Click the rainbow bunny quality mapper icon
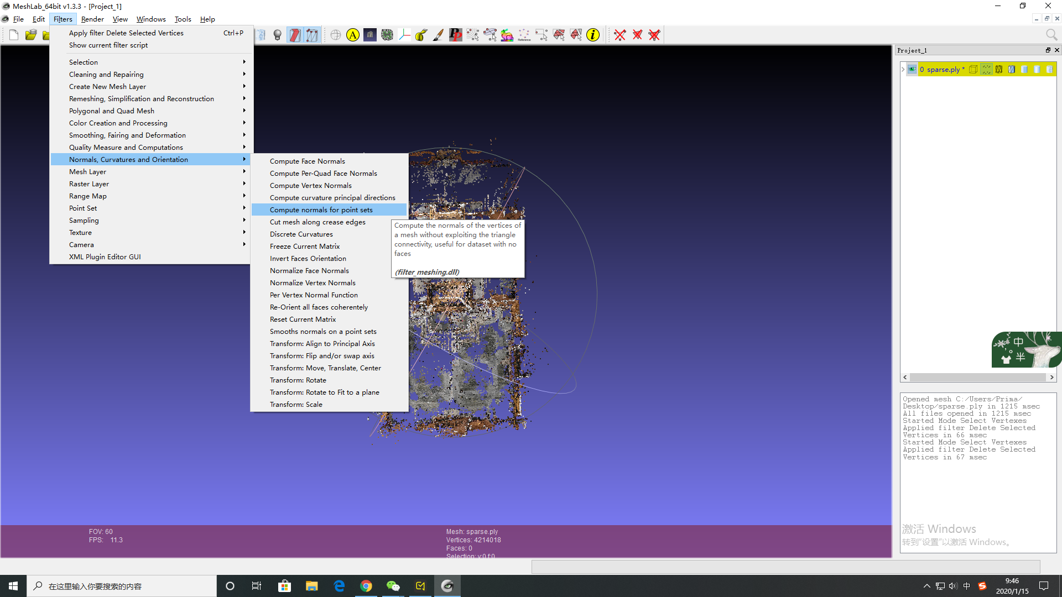1062x597 pixels. (507, 35)
